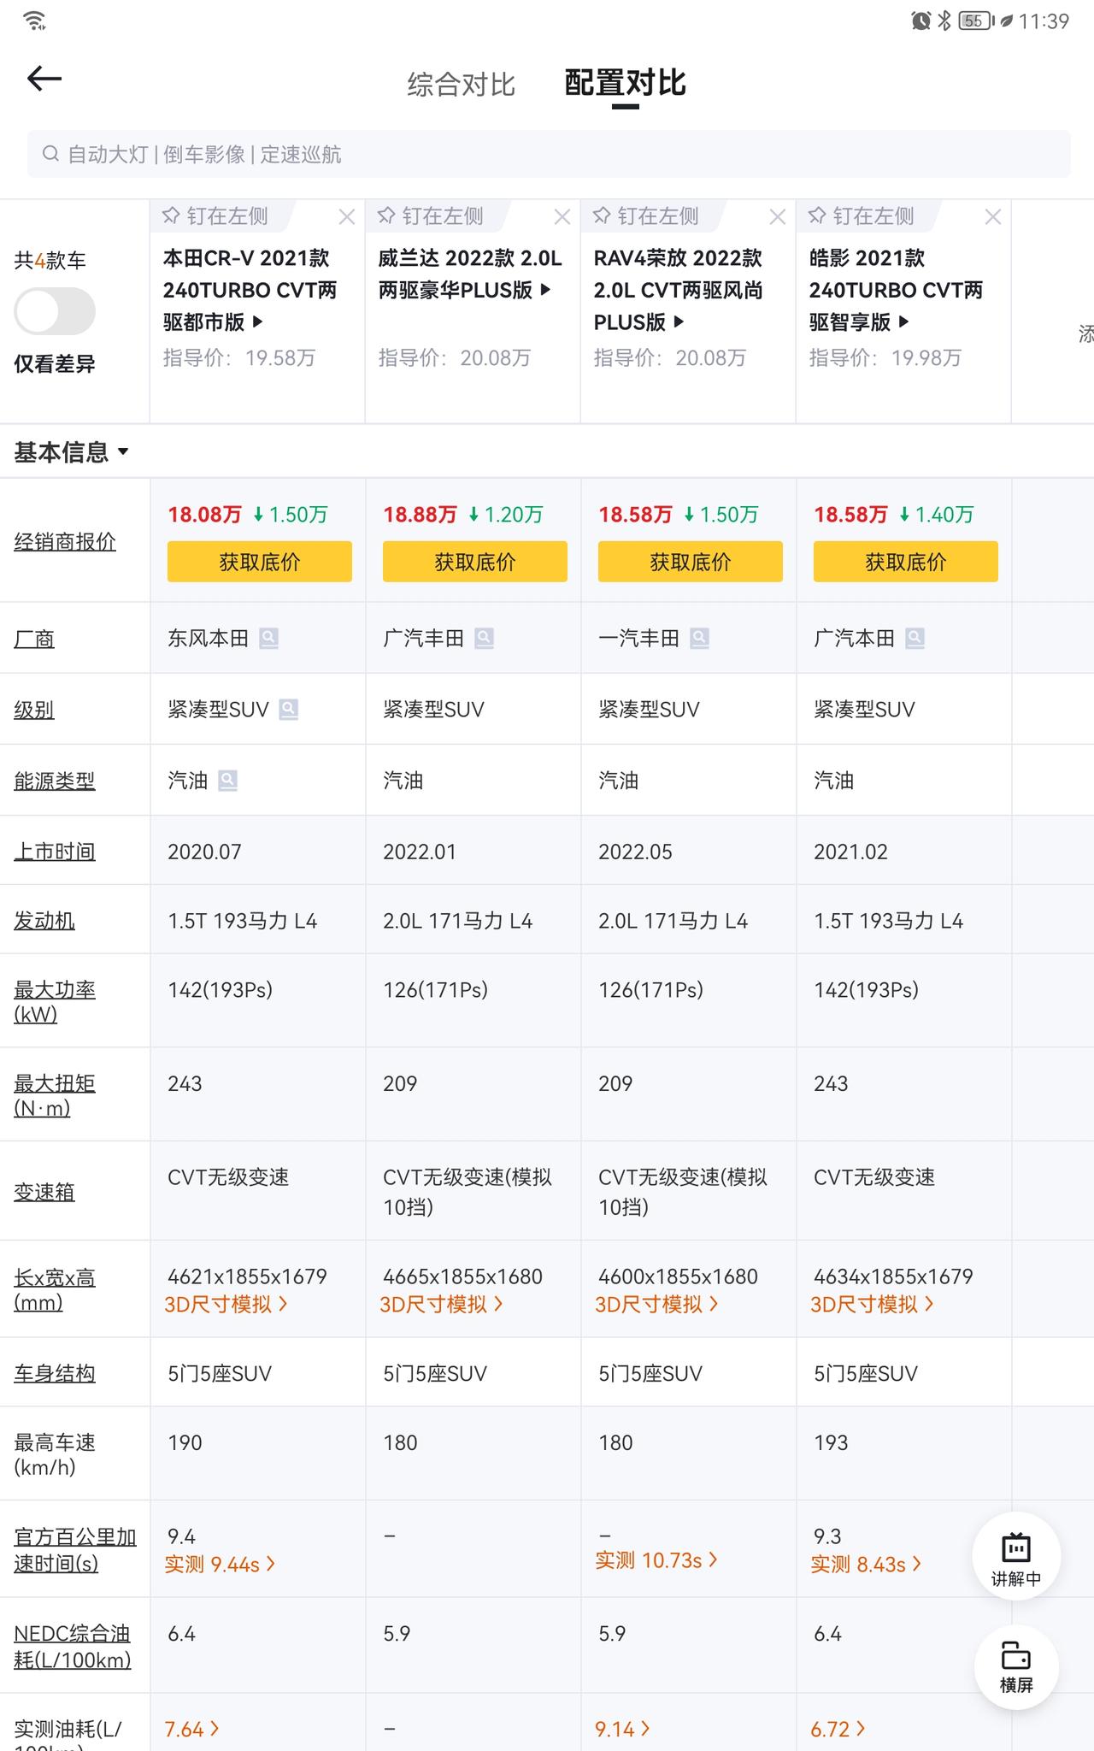Open 变速箱 term explanation
Screen dimensions: 1094x1751
[x=44, y=1192]
